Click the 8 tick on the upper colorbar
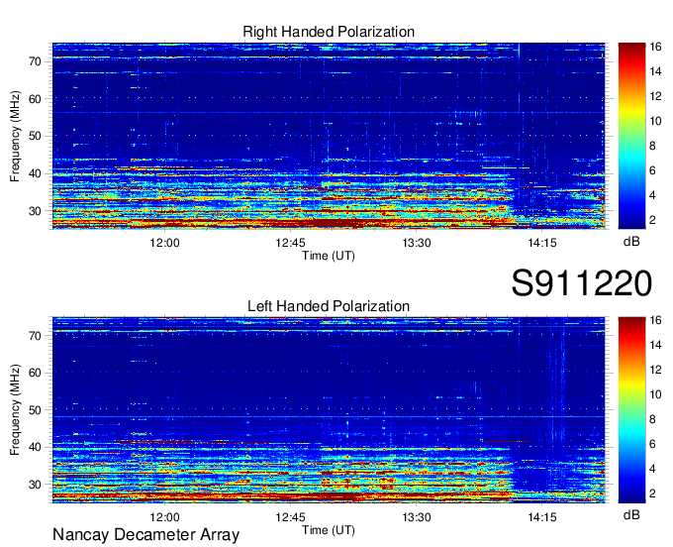673x547 pixels. [653, 146]
